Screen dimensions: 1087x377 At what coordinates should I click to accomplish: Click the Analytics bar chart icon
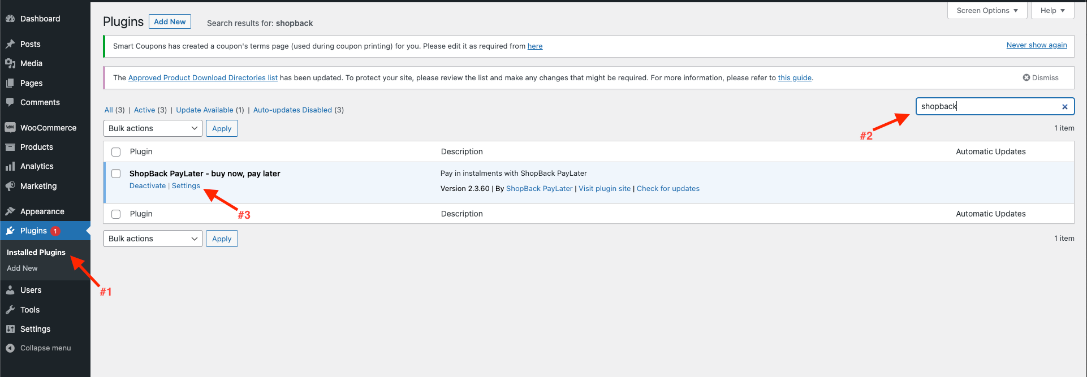(x=10, y=166)
